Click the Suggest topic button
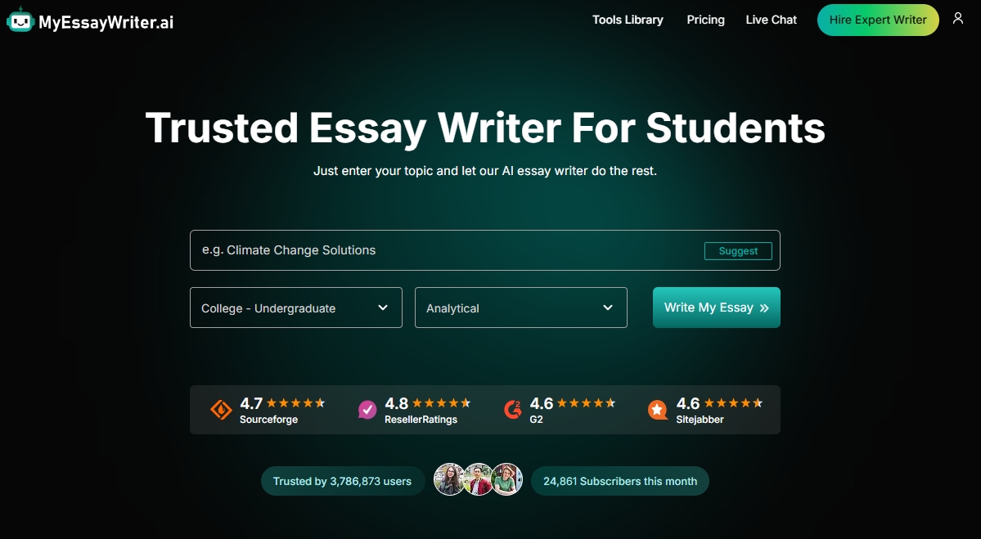 (x=738, y=251)
